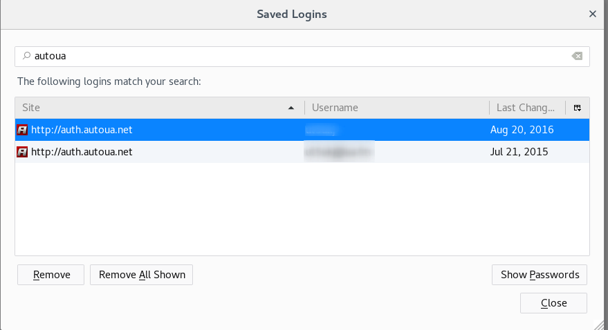Viewport: 608px width, 330px height.
Task: Reveal passwords with Show Passwords button
Action: [540, 275]
